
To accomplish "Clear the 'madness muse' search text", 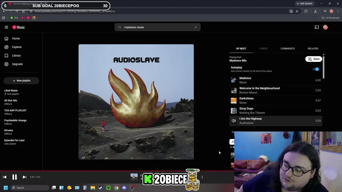I will [x=196, y=27].
